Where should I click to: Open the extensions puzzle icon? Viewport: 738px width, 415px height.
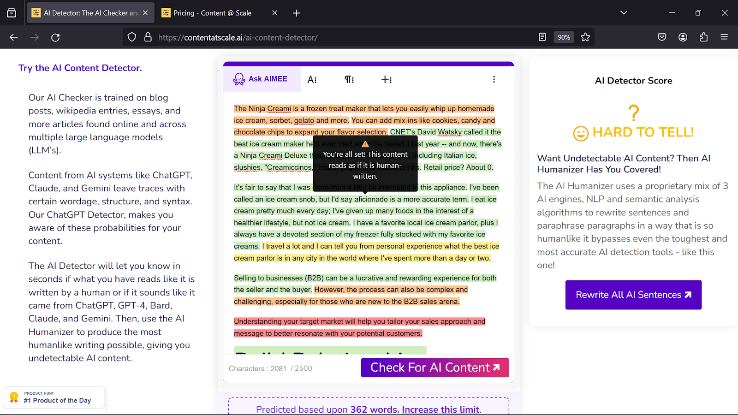pyautogui.click(x=703, y=37)
